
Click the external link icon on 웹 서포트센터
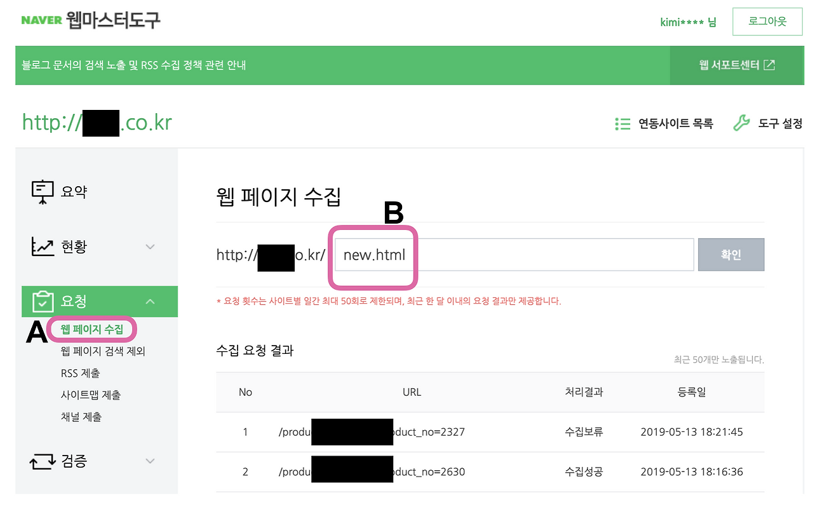coord(770,65)
